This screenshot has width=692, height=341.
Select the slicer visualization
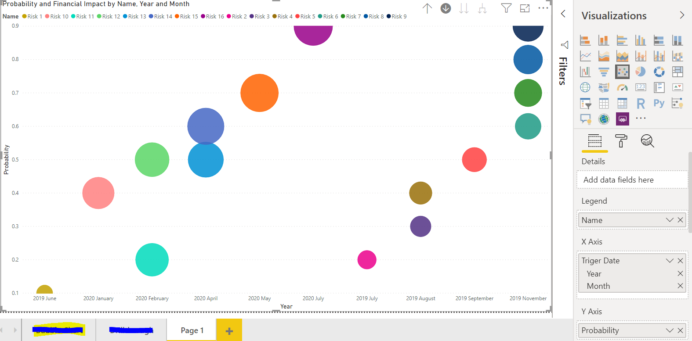tap(585, 104)
